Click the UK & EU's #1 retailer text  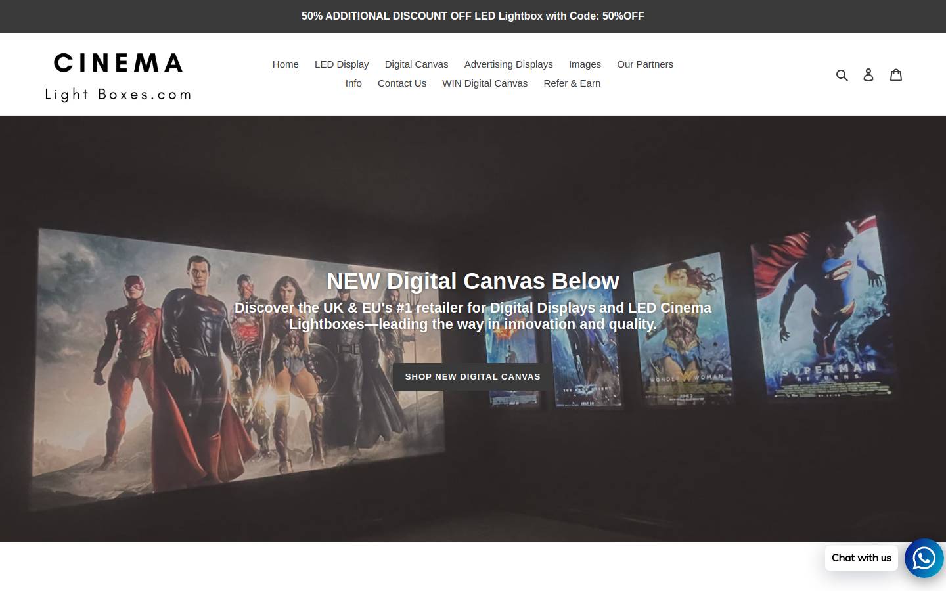473,316
